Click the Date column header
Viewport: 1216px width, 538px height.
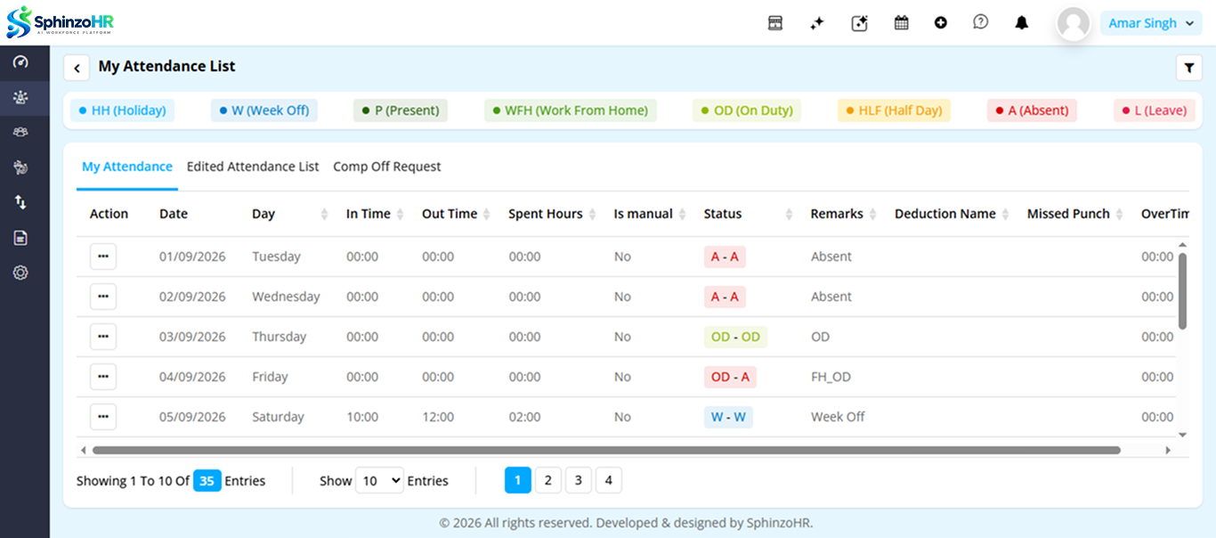174,214
